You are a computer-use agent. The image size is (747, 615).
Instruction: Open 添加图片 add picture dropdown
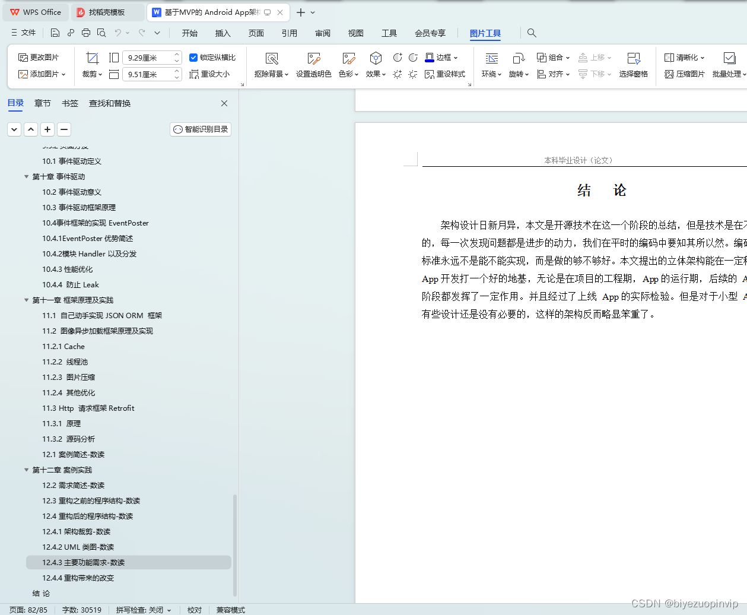pyautogui.click(x=42, y=74)
